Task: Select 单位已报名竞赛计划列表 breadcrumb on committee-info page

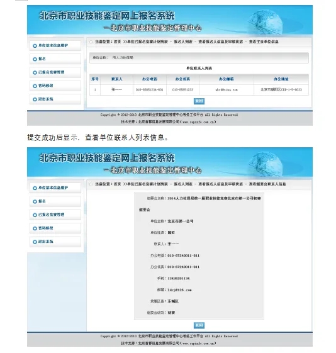Action: coord(147,184)
